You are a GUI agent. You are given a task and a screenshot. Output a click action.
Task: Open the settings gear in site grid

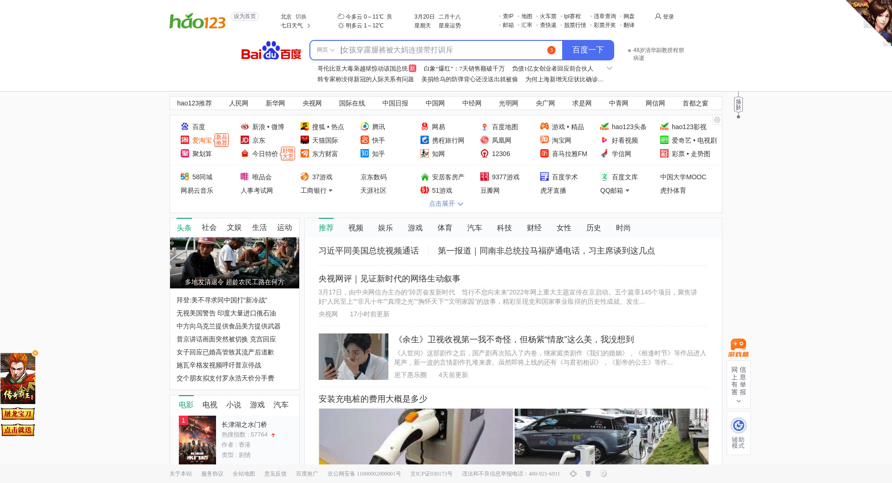(717, 120)
